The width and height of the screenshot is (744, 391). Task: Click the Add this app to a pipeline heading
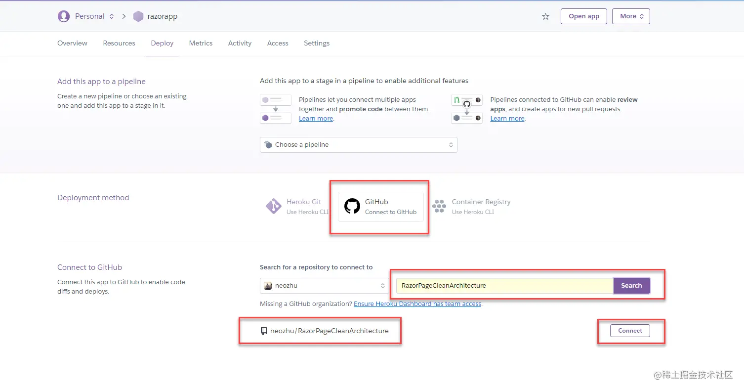(101, 82)
